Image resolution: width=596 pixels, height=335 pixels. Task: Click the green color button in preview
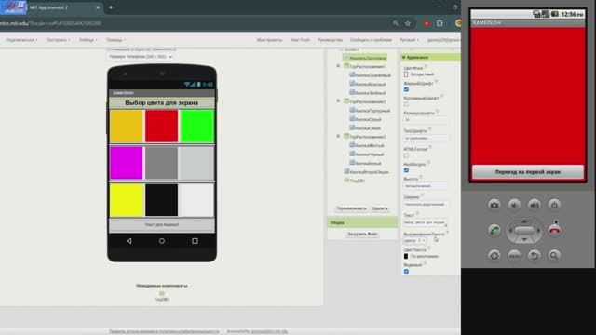tap(197, 127)
